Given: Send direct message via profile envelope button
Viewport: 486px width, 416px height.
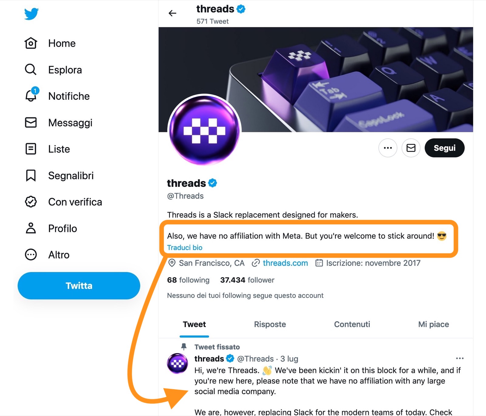Looking at the screenshot, I should 411,148.
